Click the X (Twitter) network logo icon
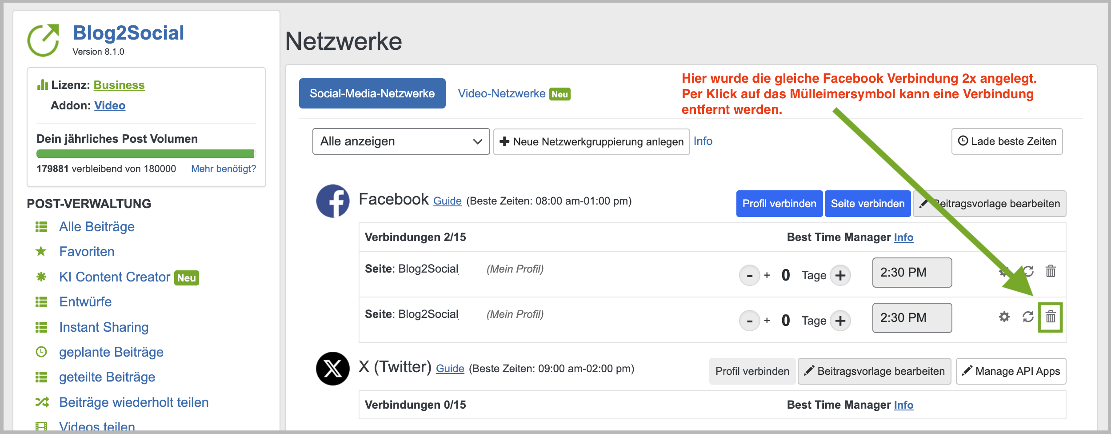This screenshot has height=434, width=1111. 333,369
